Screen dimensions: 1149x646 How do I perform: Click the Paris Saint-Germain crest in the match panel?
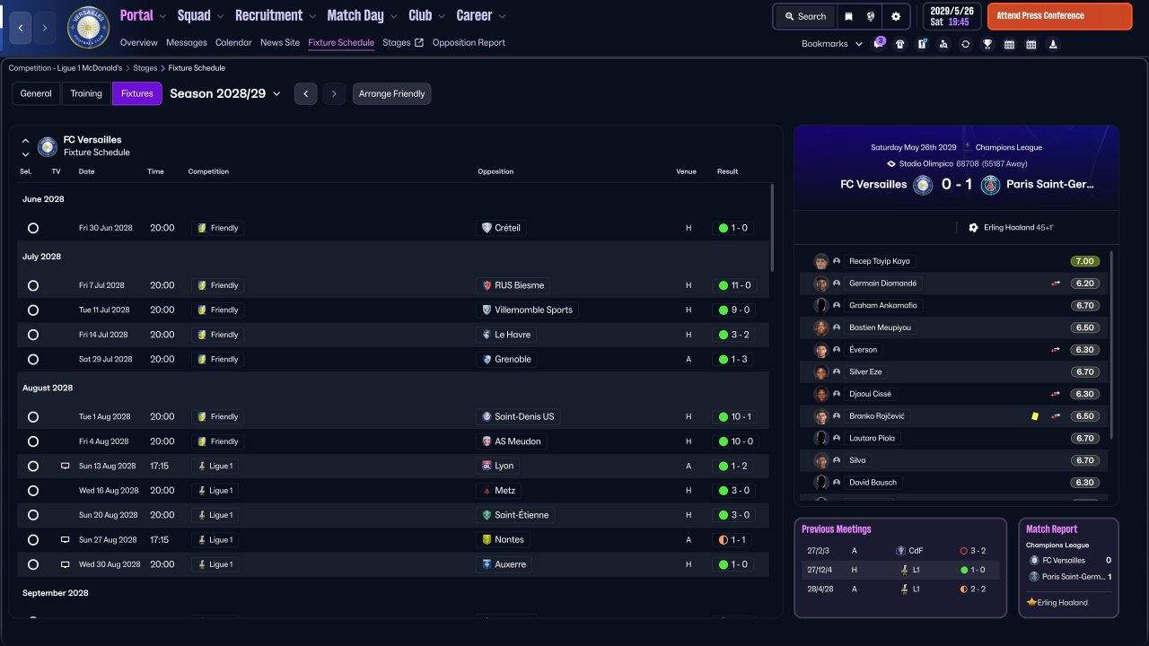990,185
